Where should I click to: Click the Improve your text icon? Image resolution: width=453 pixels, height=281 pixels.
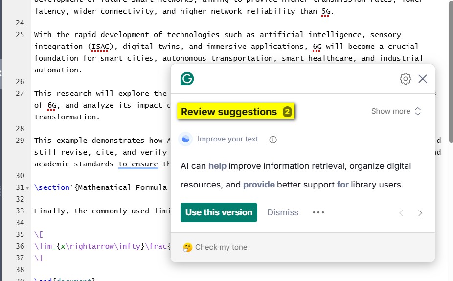click(185, 140)
